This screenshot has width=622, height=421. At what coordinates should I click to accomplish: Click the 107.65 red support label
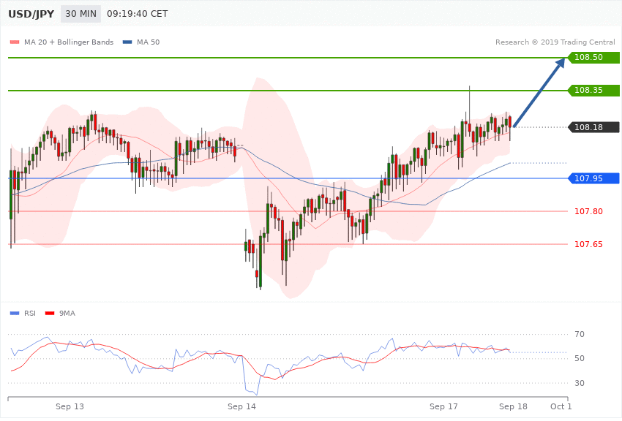tap(588, 244)
